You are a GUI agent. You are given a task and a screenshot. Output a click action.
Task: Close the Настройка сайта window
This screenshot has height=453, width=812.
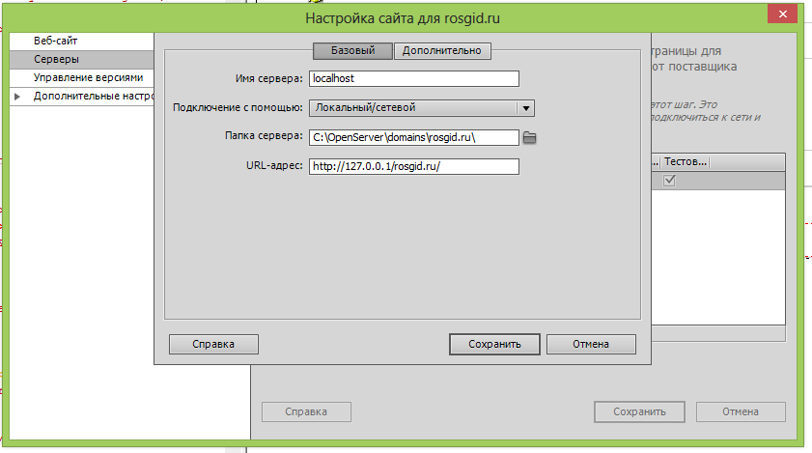[x=780, y=15]
